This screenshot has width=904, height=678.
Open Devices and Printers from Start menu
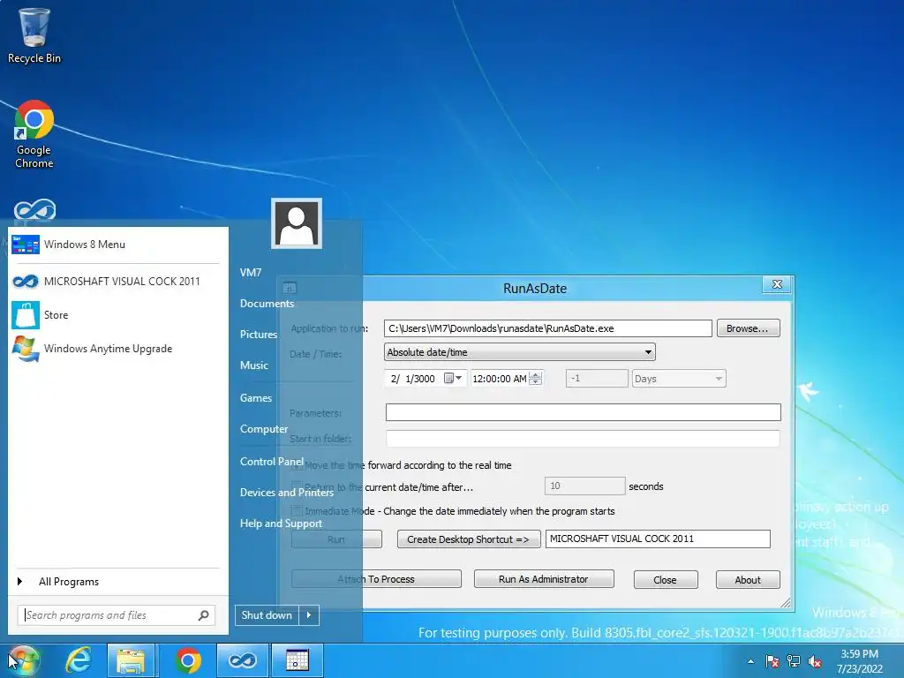point(287,493)
